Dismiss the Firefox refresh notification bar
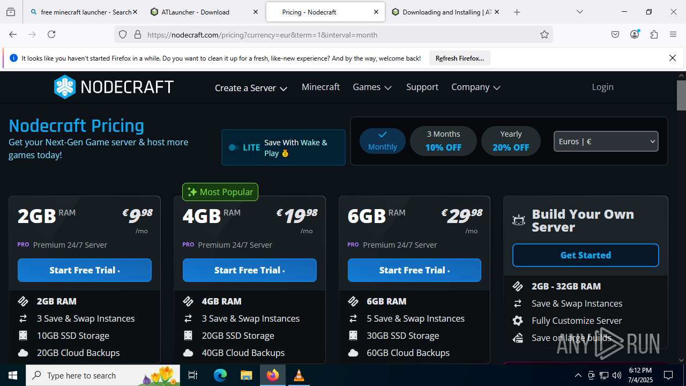 click(673, 58)
